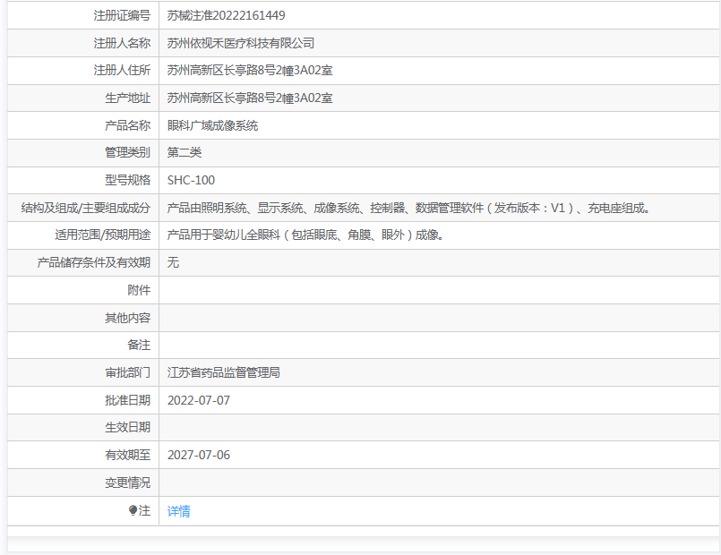Click the 生效日期 label
The height and width of the screenshot is (555, 721).
[127, 427]
